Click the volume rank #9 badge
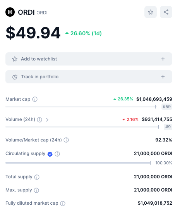The image size is (180, 214). (168, 127)
